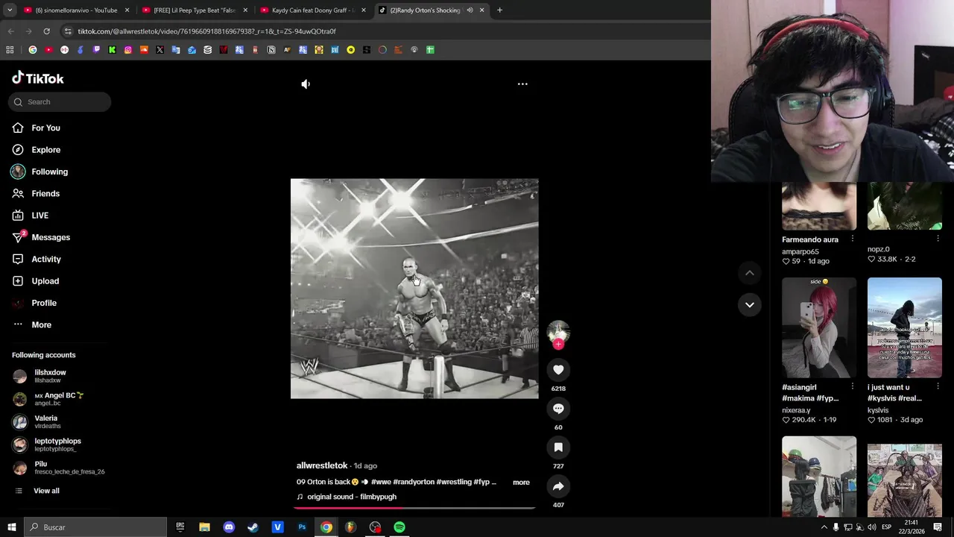Viewport: 954px width, 537px height.
Task: Save the video with the bookmark icon
Action: tap(558, 447)
